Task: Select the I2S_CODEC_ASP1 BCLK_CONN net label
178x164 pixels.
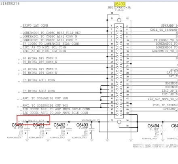Action: pyautogui.click(x=55, y=113)
